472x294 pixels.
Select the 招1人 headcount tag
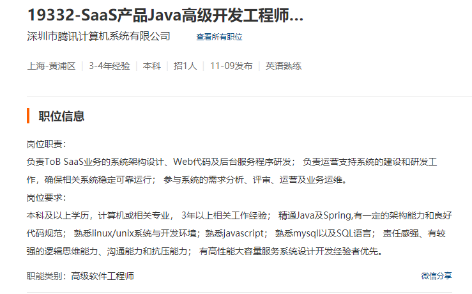(x=185, y=66)
